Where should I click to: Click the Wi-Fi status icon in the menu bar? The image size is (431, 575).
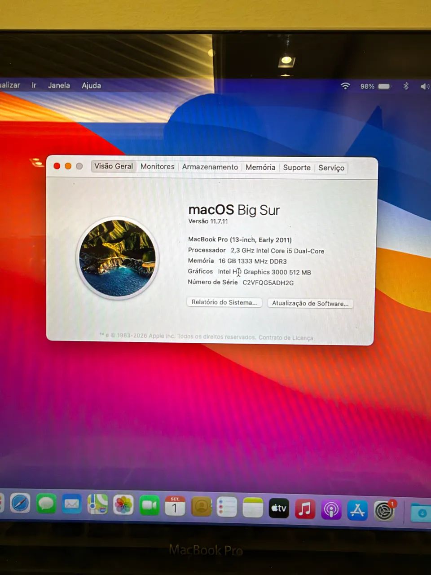point(345,86)
